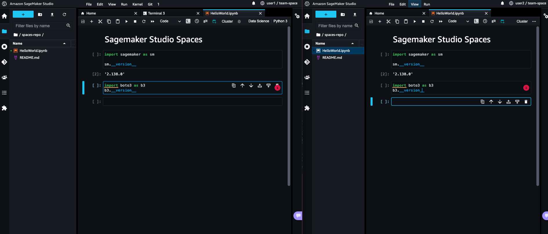Open cell type Code dropdown in user2 notebook
Viewport: 548px width, 234px height.
tap(458, 21)
